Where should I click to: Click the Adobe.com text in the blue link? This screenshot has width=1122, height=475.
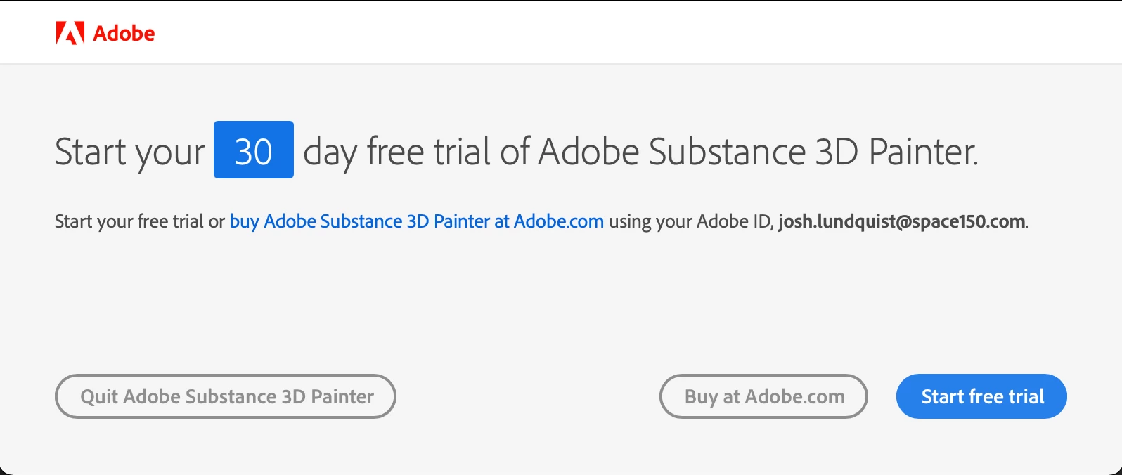pos(559,221)
